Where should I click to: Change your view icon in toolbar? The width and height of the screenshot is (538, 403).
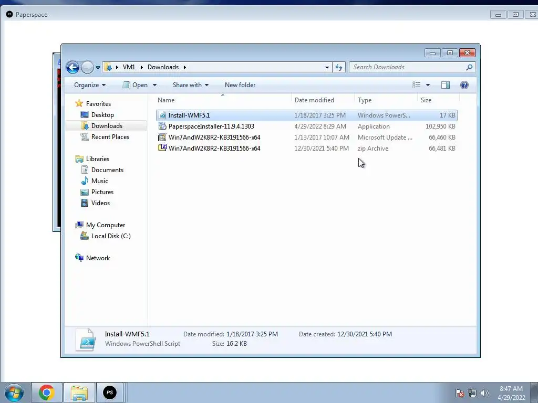(417, 85)
